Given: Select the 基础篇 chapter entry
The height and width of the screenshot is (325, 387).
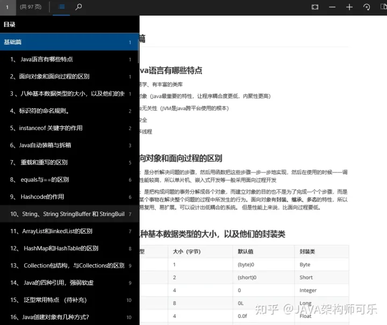Looking at the screenshot, I should pos(69,42).
